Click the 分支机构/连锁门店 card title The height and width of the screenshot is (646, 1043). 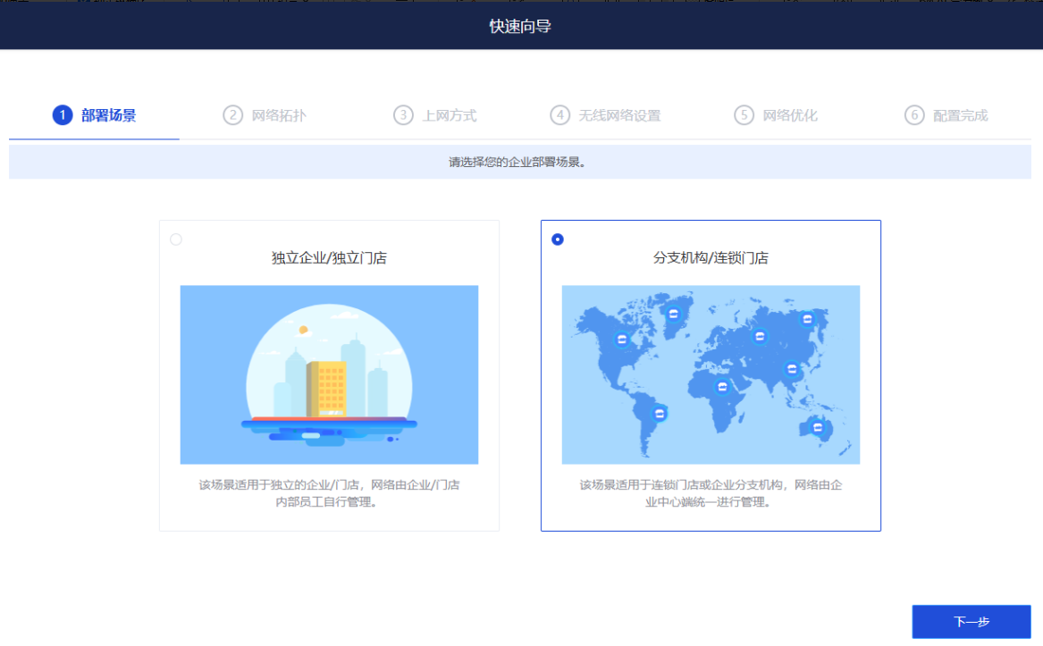point(711,258)
